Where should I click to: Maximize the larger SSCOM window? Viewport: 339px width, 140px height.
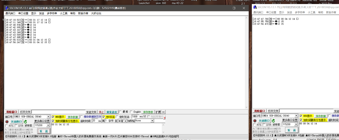[234, 8]
